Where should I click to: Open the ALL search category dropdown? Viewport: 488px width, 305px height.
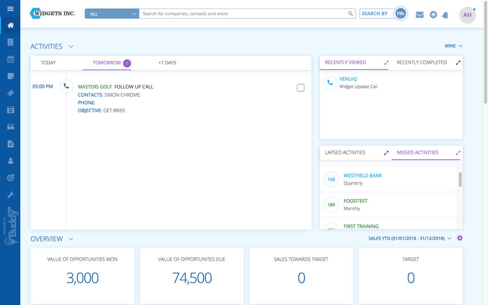(x=112, y=14)
